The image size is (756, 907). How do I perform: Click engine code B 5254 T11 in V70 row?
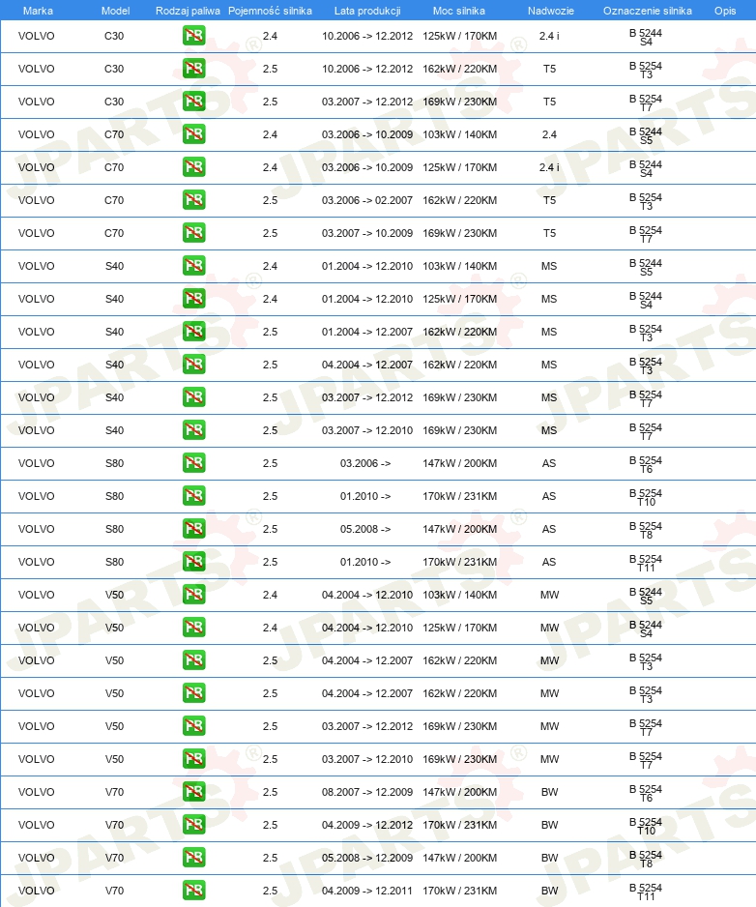[x=646, y=892]
